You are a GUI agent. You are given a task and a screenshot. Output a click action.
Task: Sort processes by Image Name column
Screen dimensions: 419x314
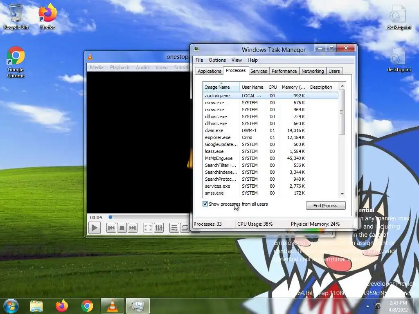pyautogui.click(x=221, y=87)
